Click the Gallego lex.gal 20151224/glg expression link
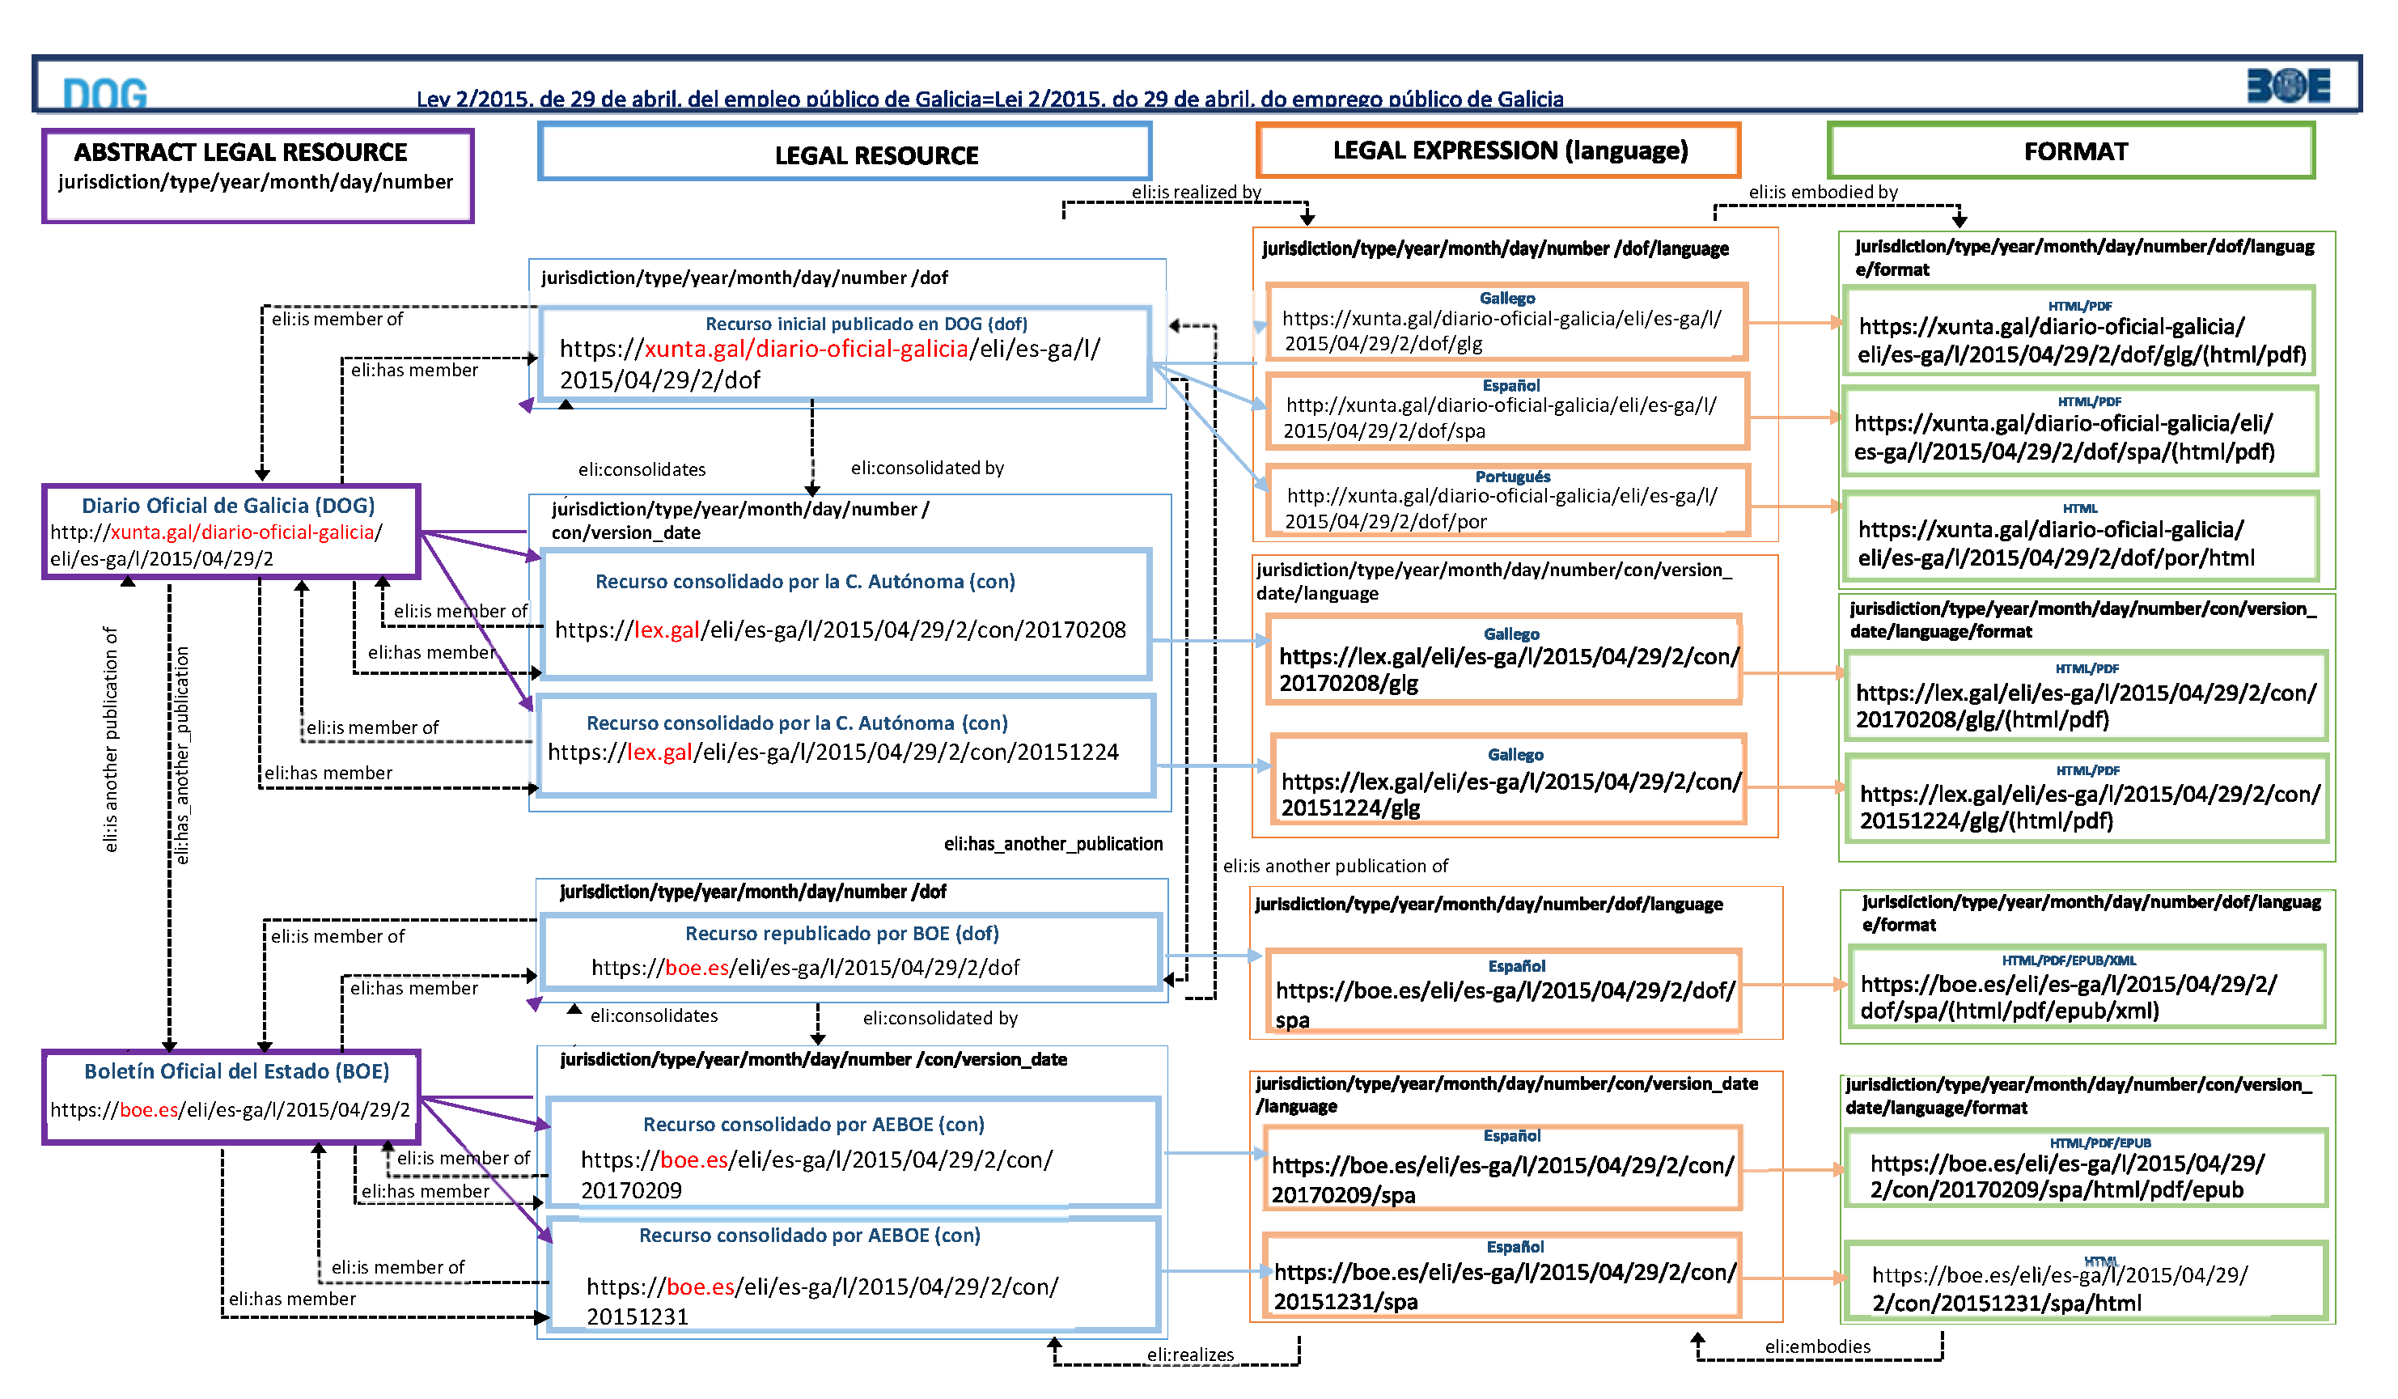 click(x=1511, y=794)
